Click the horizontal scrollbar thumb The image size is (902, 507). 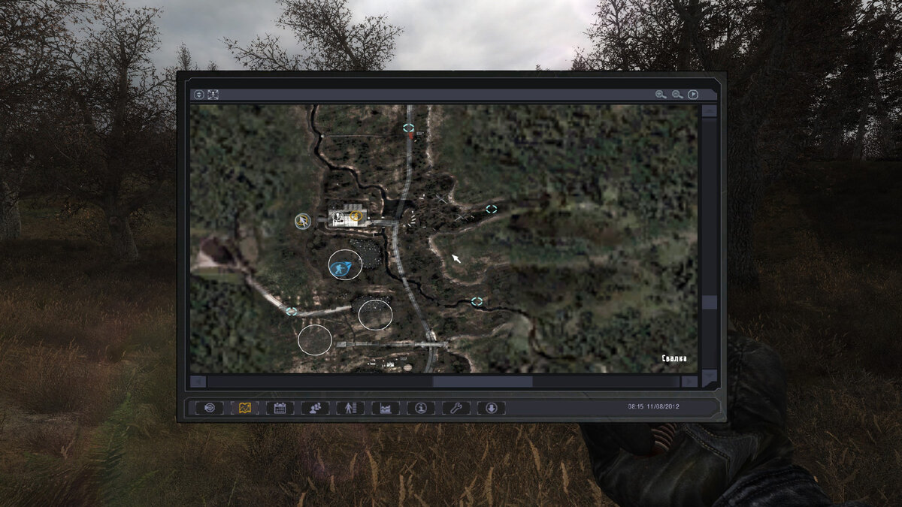(x=482, y=382)
